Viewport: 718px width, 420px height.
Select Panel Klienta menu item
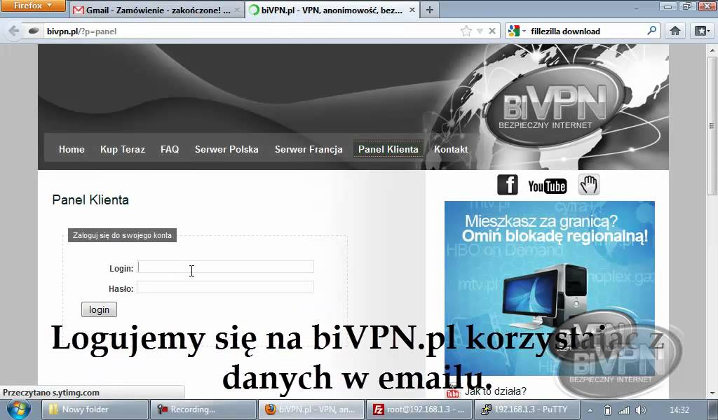(388, 149)
